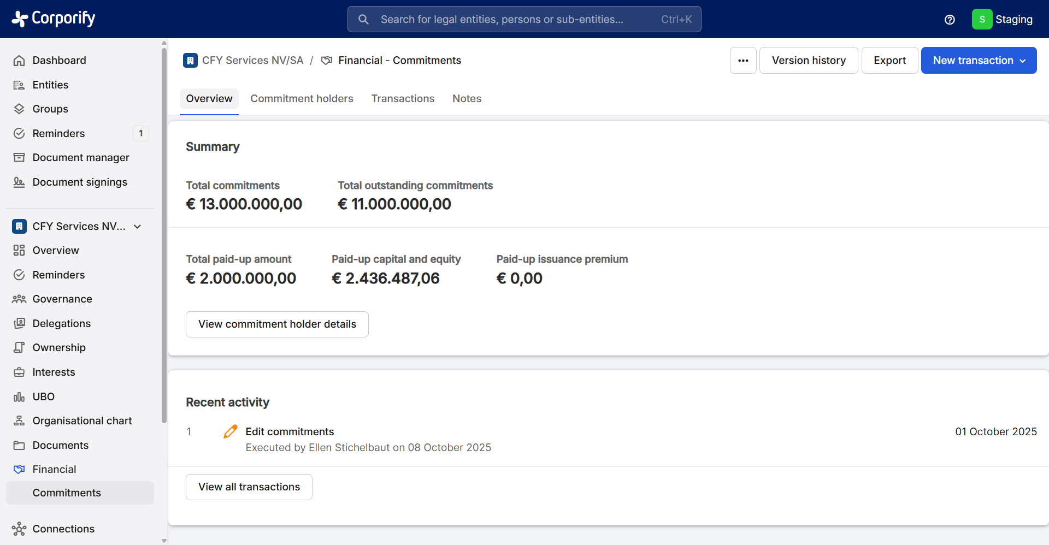1049x545 pixels.
Task: Click the Staging user avatar
Action: (x=982, y=20)
